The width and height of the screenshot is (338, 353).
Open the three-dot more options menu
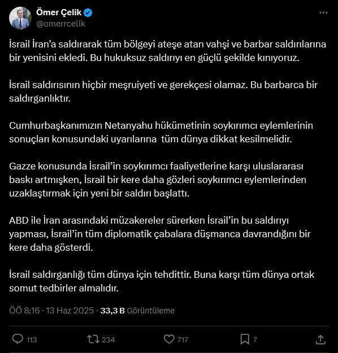coord(323,13)
